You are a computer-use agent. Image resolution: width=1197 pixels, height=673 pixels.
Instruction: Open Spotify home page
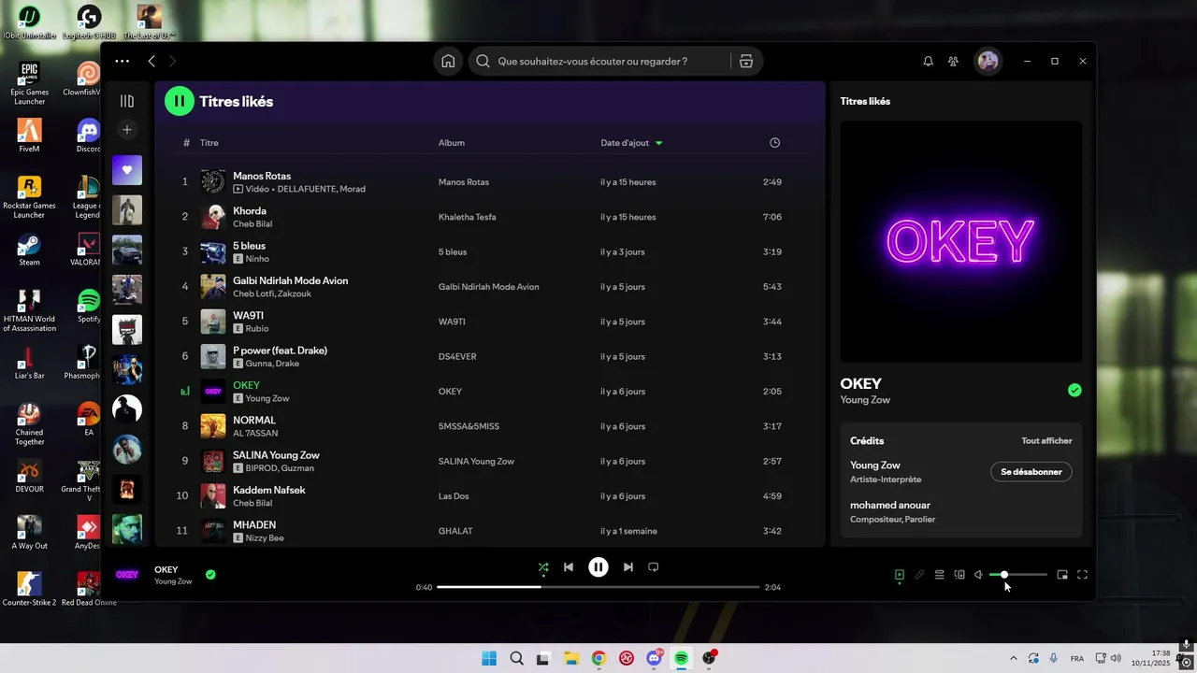[448, 61]
